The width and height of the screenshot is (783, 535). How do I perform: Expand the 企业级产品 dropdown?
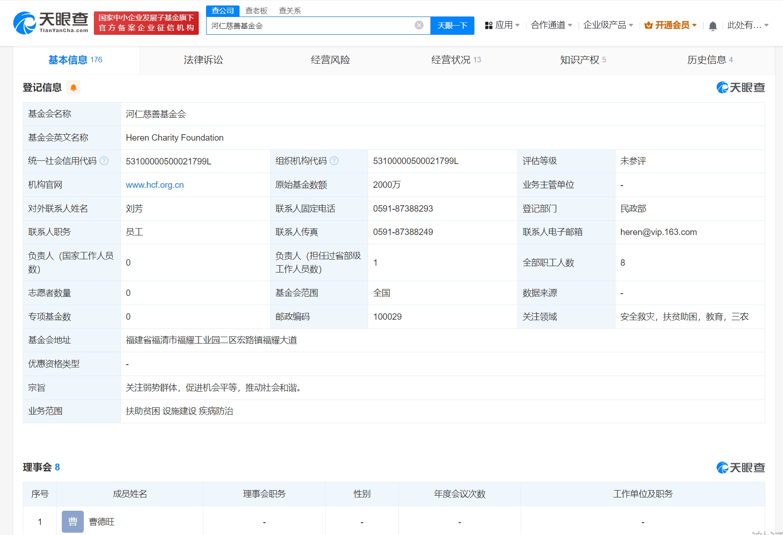point(608,25)
